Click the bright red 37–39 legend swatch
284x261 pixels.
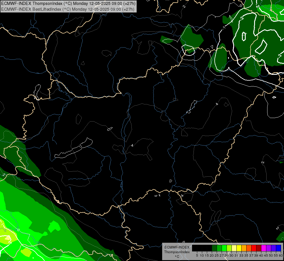point(254,248)
